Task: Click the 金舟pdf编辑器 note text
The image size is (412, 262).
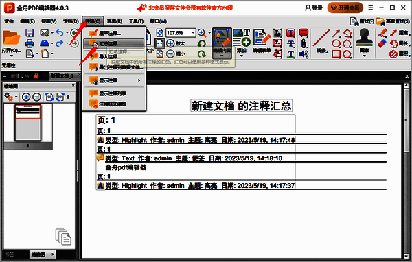Action: 126,167
